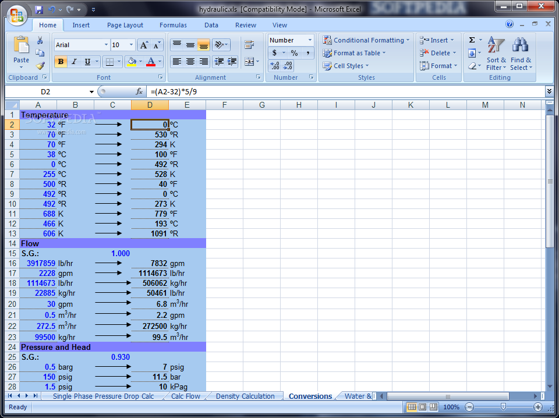The image size is (559, 418).
Task: Decrease font size with Shrink Font
Action: coord(157,45)
